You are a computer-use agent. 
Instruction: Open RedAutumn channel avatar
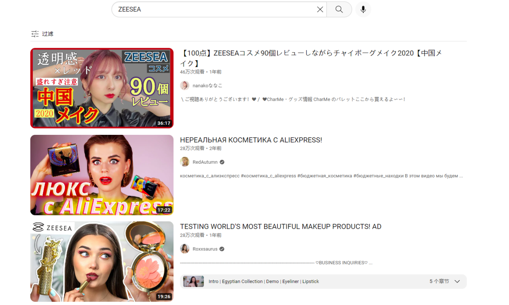[x=185, y=162]
